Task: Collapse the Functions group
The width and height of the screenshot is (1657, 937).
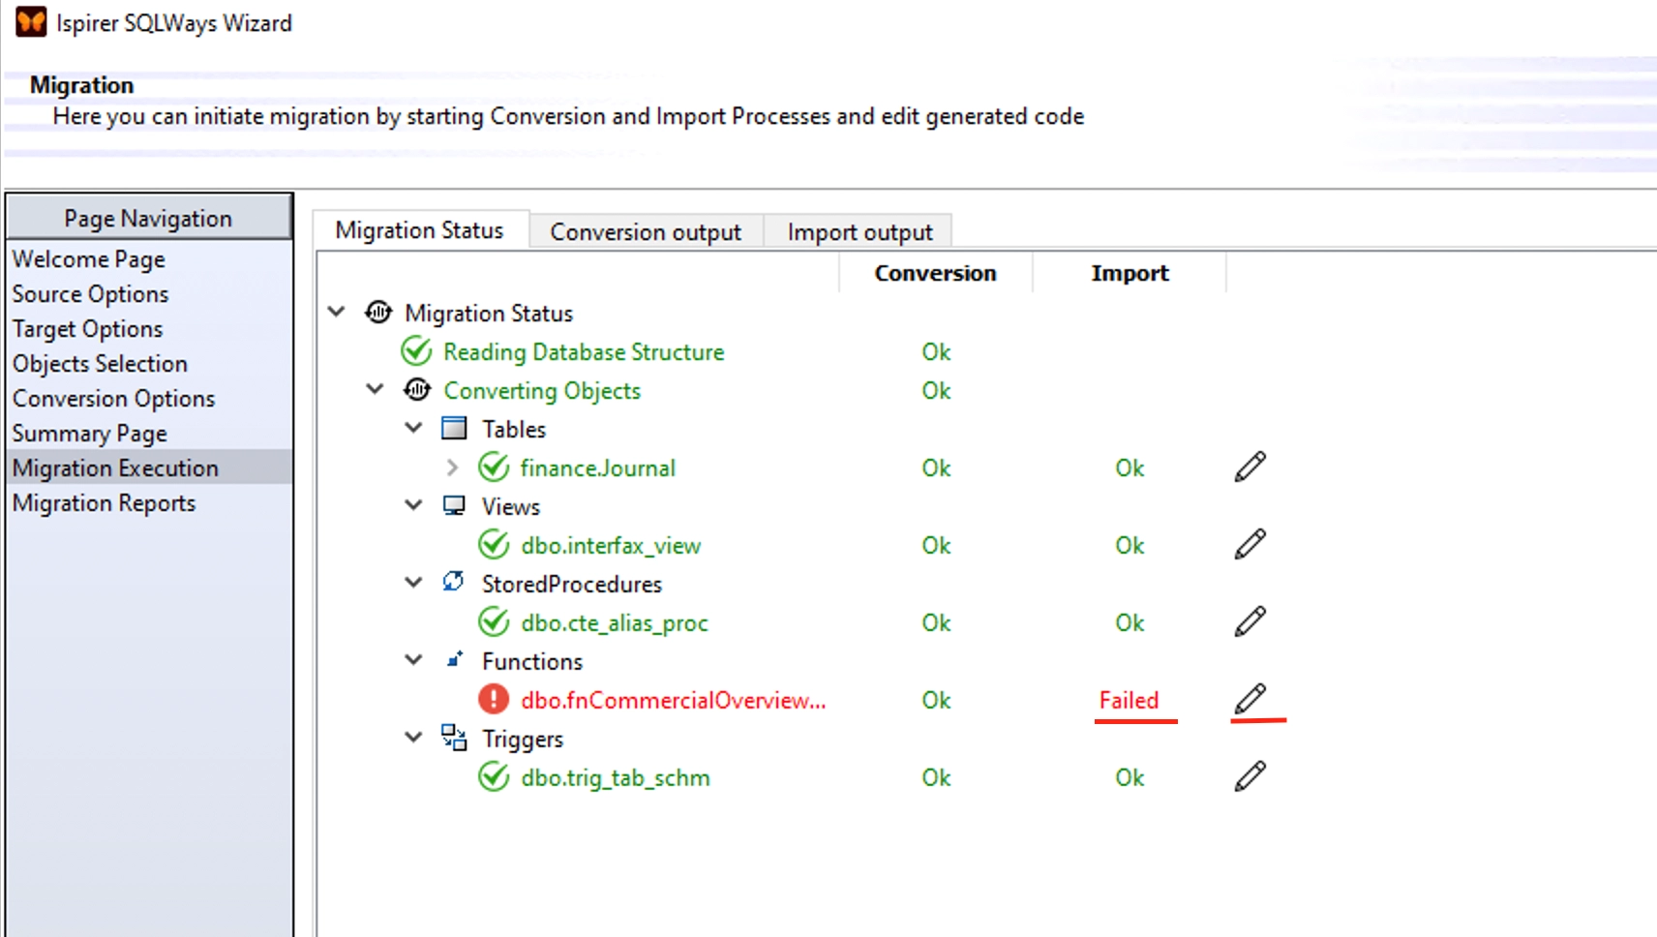Action: [413, 660]
